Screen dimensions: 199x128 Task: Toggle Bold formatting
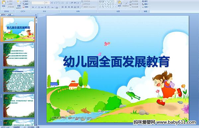pos(33,7)
